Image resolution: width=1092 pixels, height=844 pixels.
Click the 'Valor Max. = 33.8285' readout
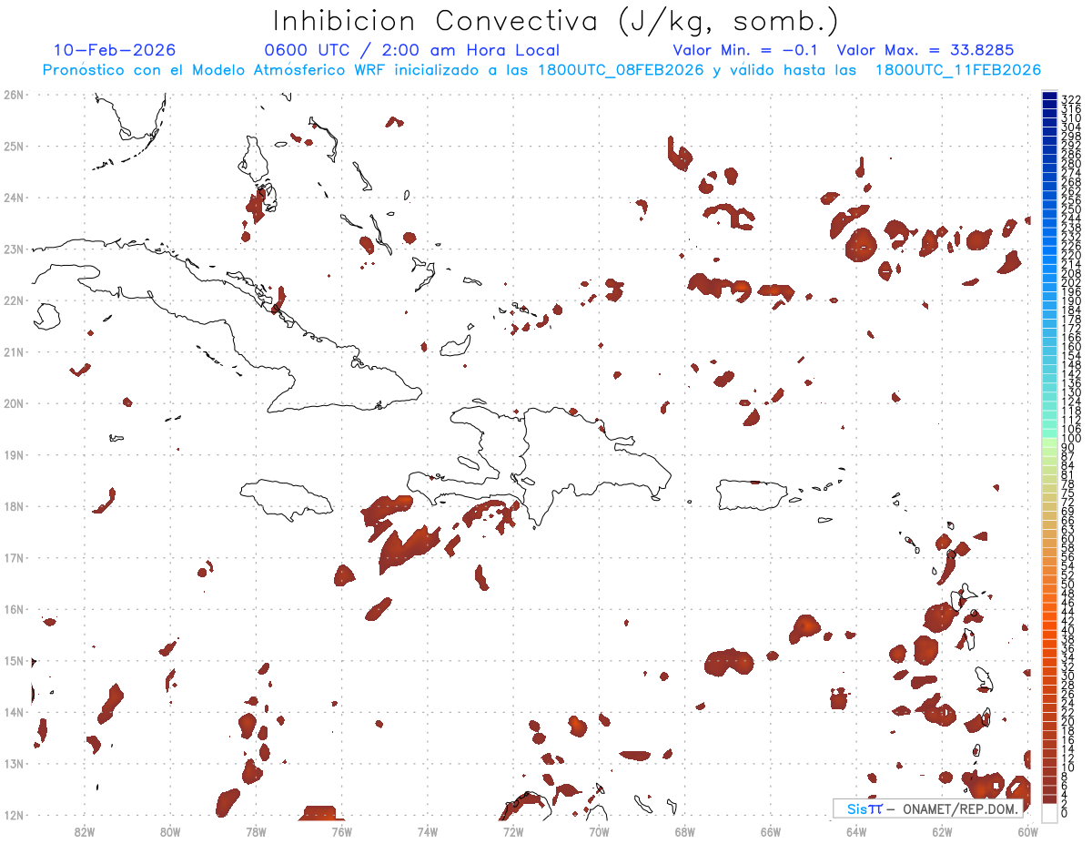(925, 50)
